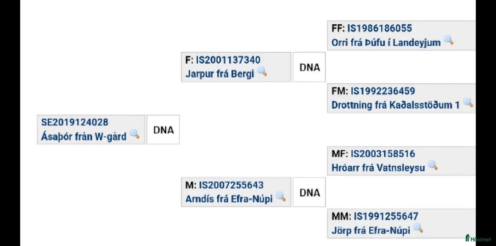Open sire ID IS2001137340
The height and width of the screenshot is (246, 496).
228,60
